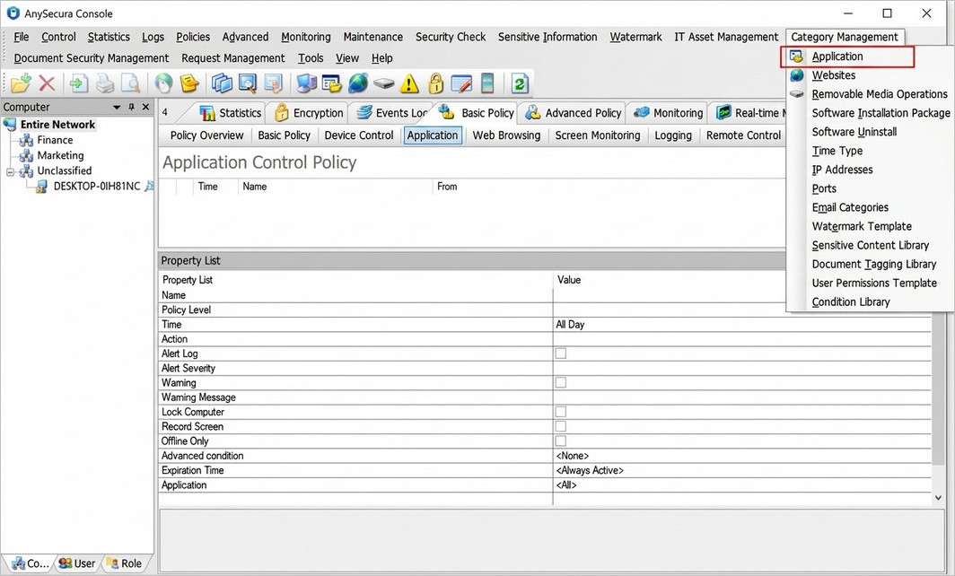Screen dimensions: 955x576
Task: Open the Web Browsing sub-tab
Action: point(506,135)
